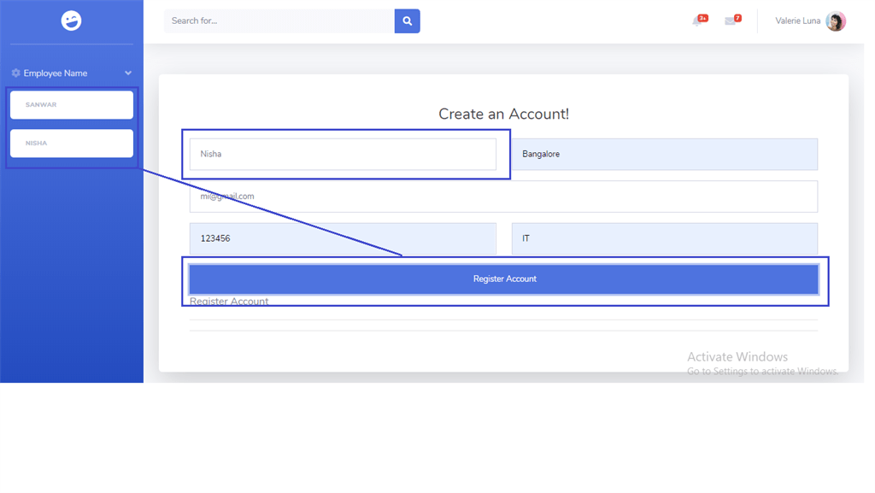The height and width of the screenshot is (493, 875).
Task: Click the search magnifier button
Action: [407, 21]
